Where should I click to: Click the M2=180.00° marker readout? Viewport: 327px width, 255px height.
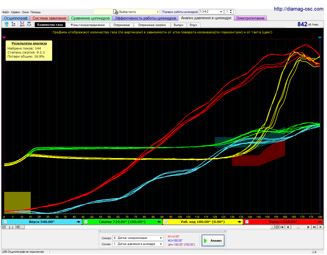pyautogui.click(x=175, y=241)
